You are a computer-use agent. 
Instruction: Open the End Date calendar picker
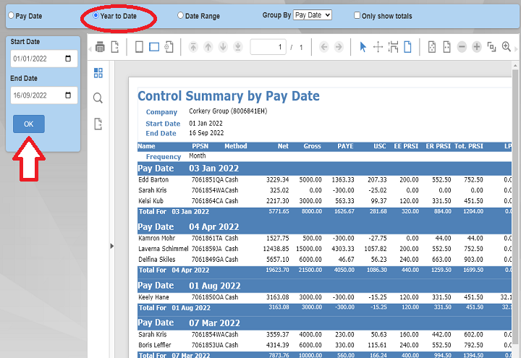tap(68, 95)
